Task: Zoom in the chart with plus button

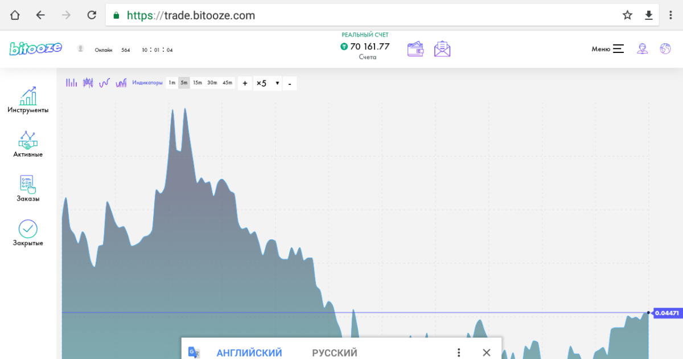Action: click(x=245, y=83)
